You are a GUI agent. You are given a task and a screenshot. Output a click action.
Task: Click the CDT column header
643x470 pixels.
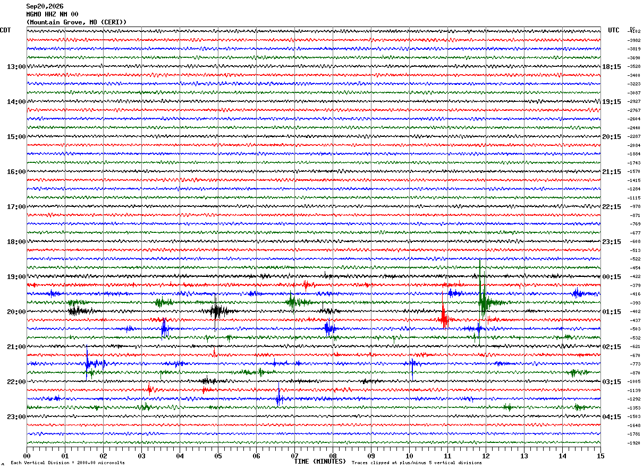point(5,30)
